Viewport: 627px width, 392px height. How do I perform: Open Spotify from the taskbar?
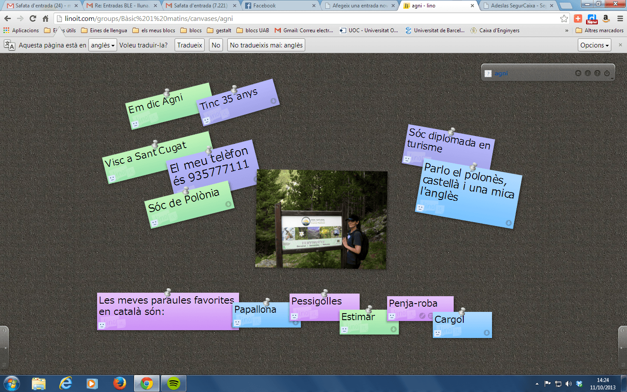[x=174, y=383]
